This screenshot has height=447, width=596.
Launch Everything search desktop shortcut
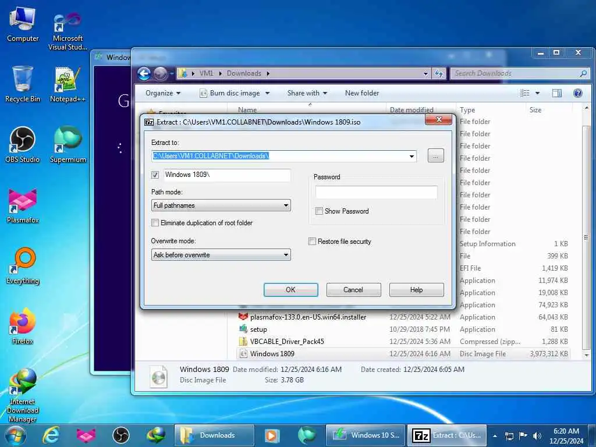[23, 266]
